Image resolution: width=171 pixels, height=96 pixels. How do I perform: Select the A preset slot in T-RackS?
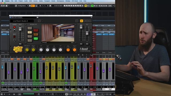[81, 21]
